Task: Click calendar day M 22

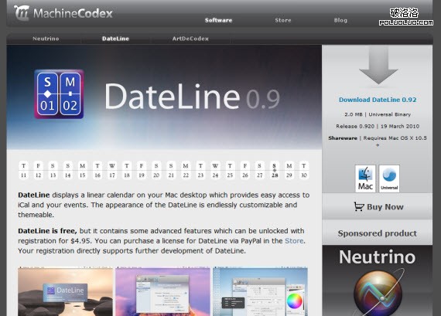Action: pyautogui.click(x=186, y=170)
